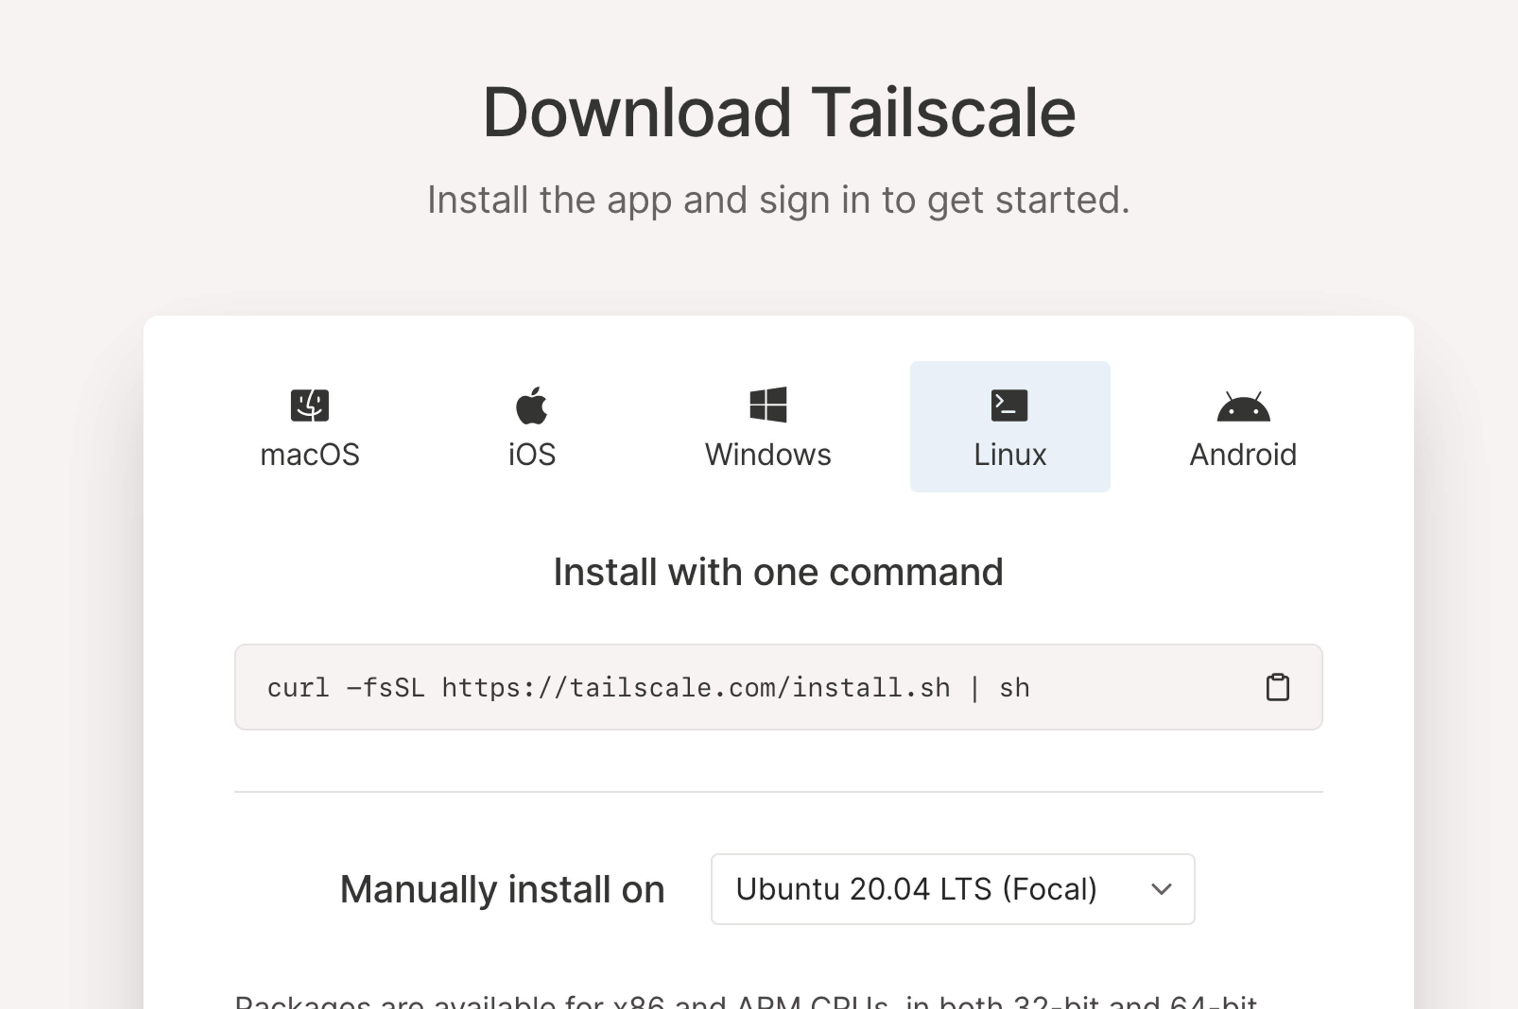This screenshot has height=1009, width=1518.
Task: Switch to the Android text tab
Action: coord(1243,455)
